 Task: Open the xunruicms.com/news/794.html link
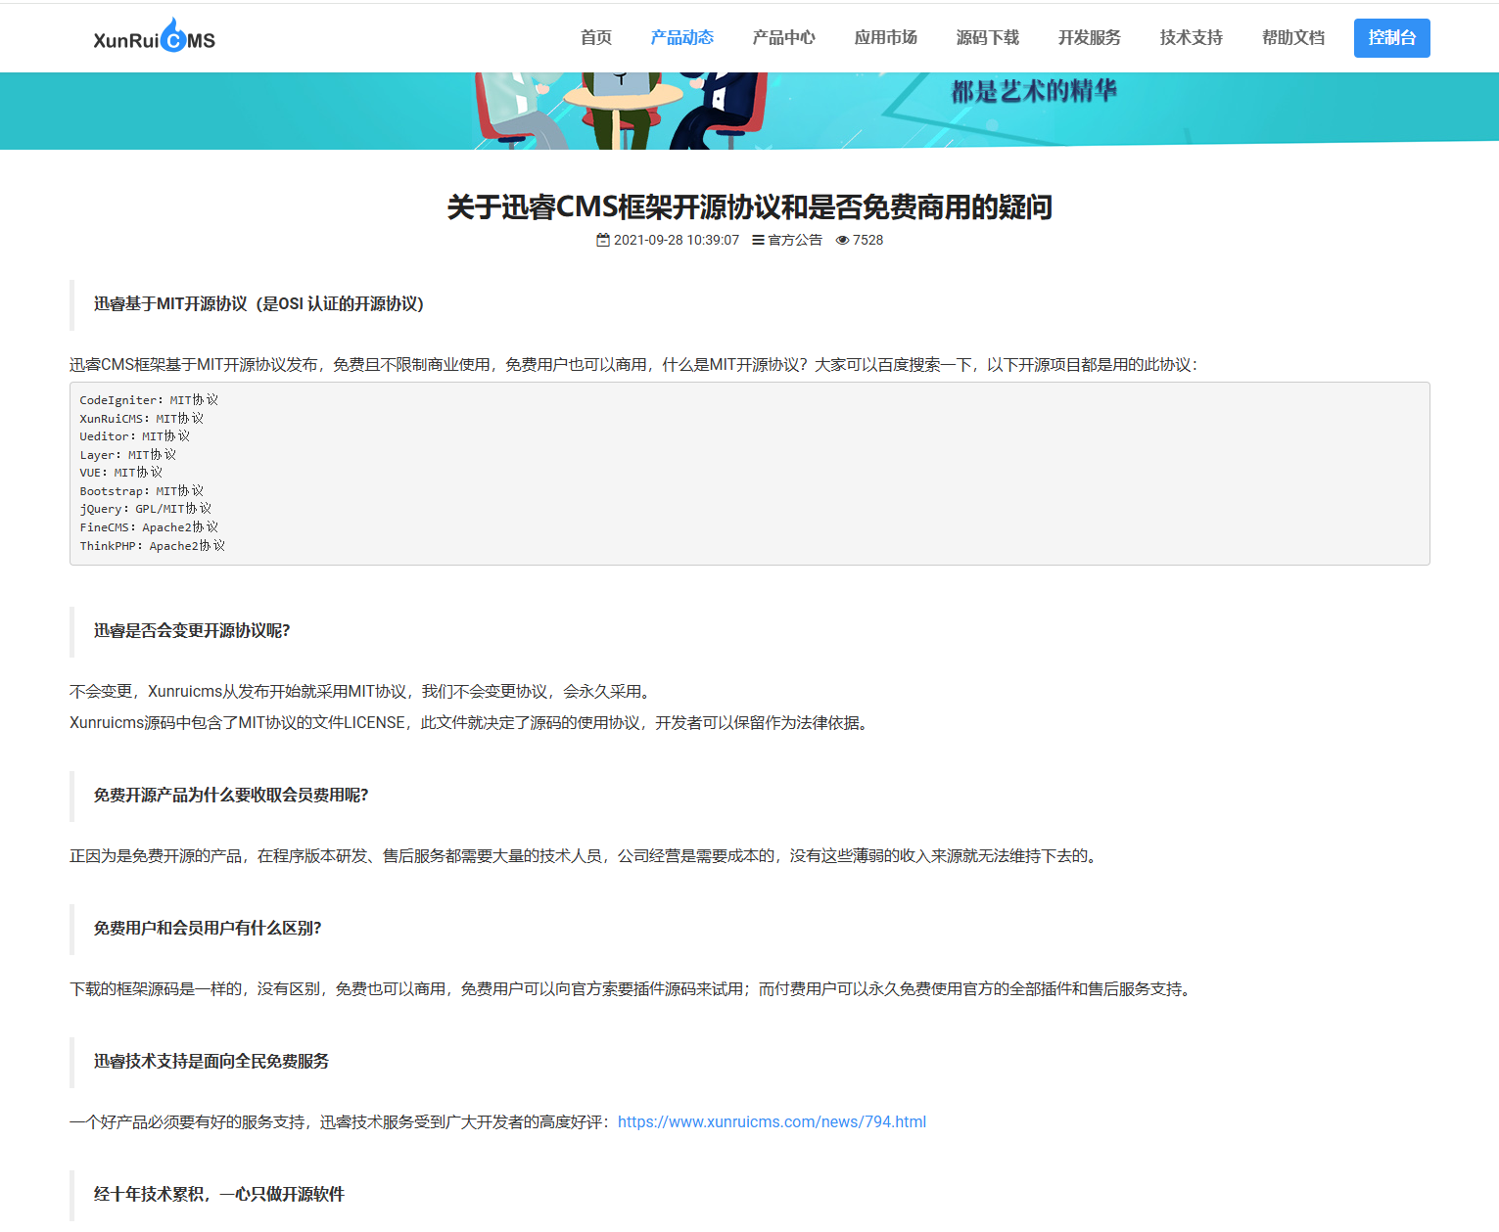772,1121
